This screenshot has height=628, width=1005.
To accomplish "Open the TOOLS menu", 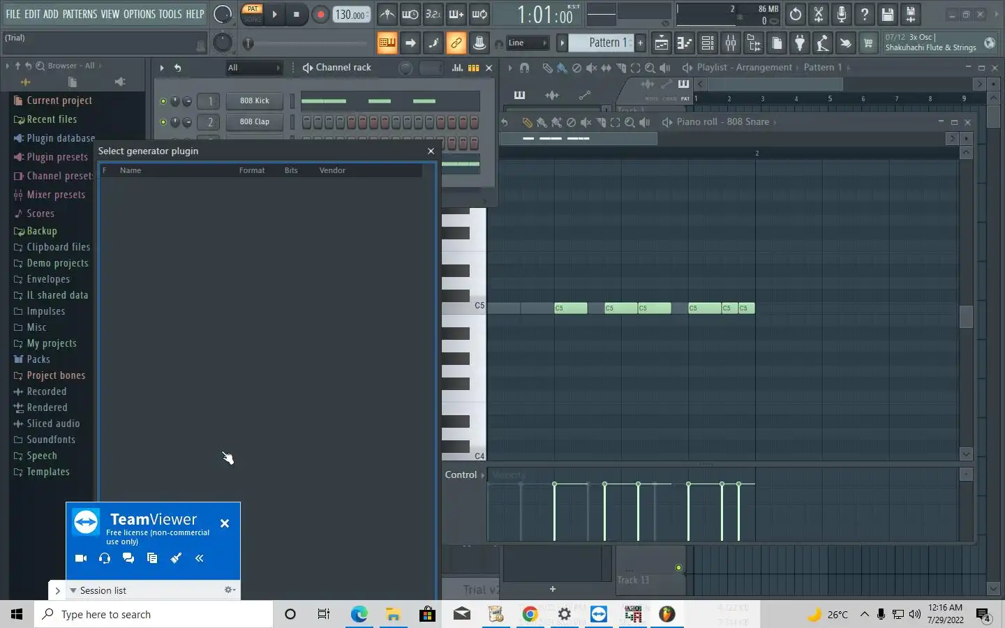I will click(170, 14).
